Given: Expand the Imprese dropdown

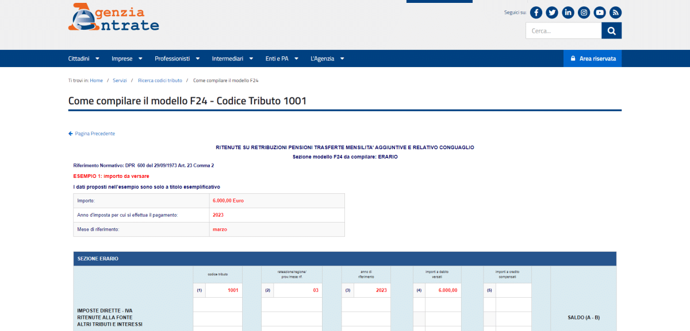Looking at the screenshot, I should 126,59.
